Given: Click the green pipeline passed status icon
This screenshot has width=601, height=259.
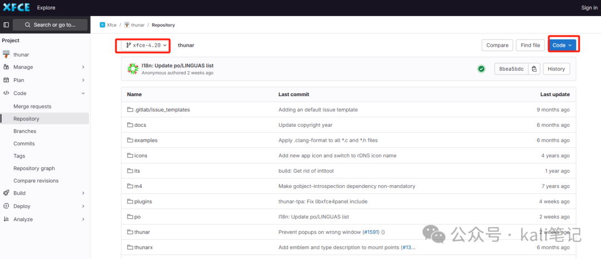Looking at the screenshot, I should tap(481, 69).
